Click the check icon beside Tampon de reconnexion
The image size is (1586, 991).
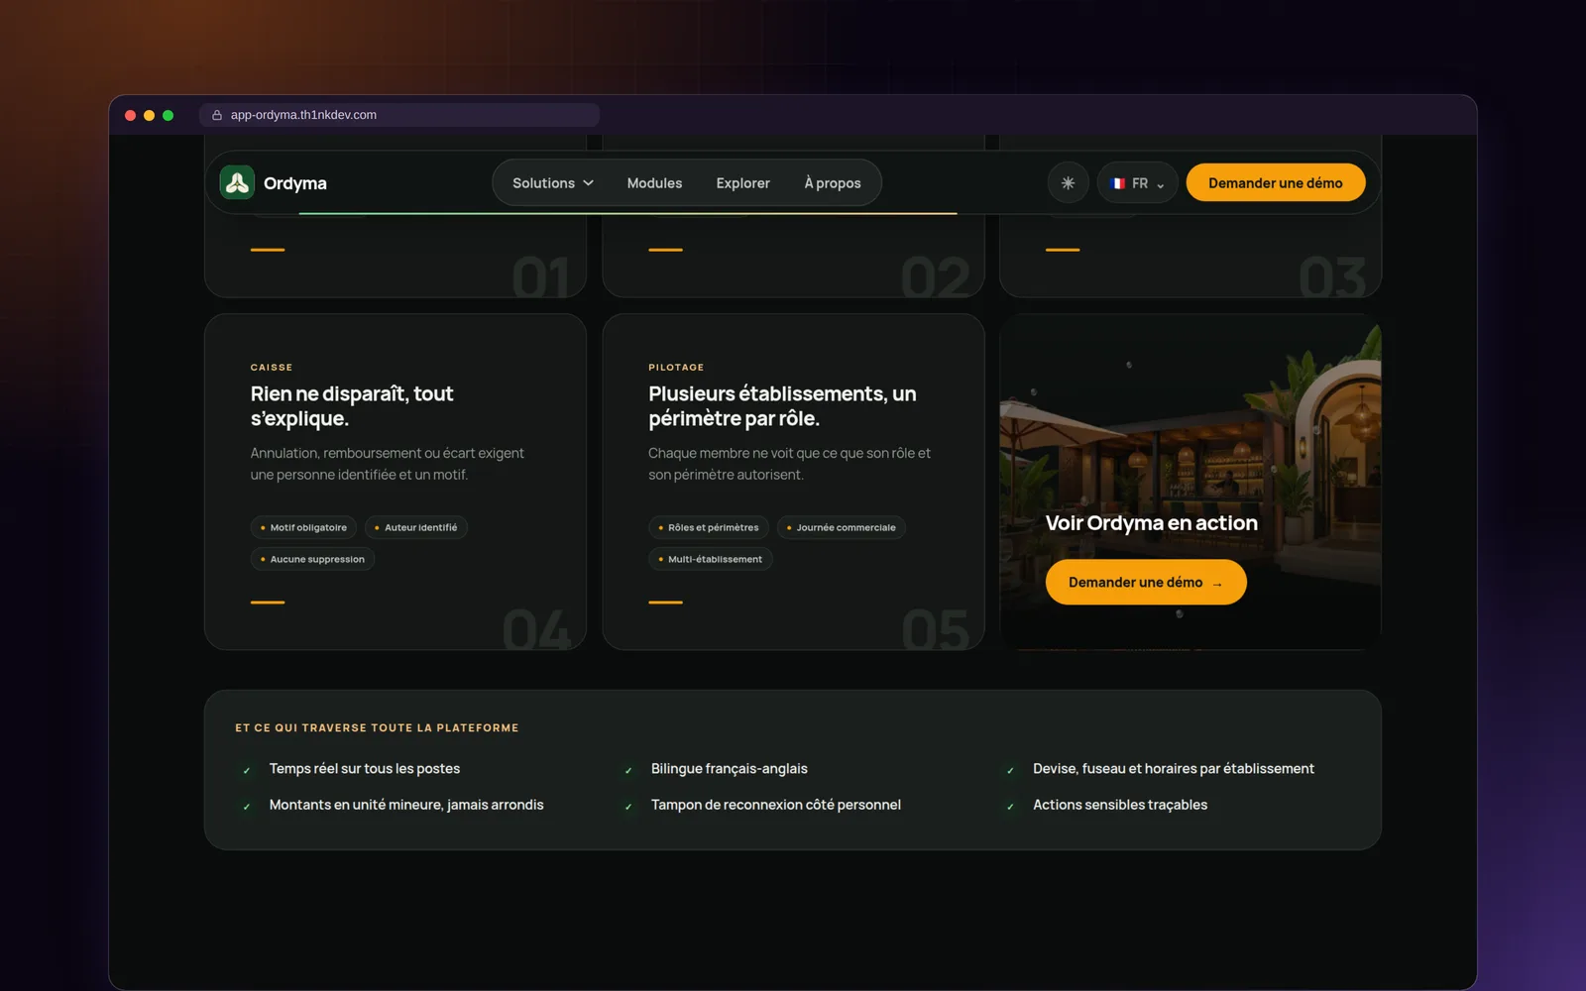pyautogui.click(x=628, y=807)
